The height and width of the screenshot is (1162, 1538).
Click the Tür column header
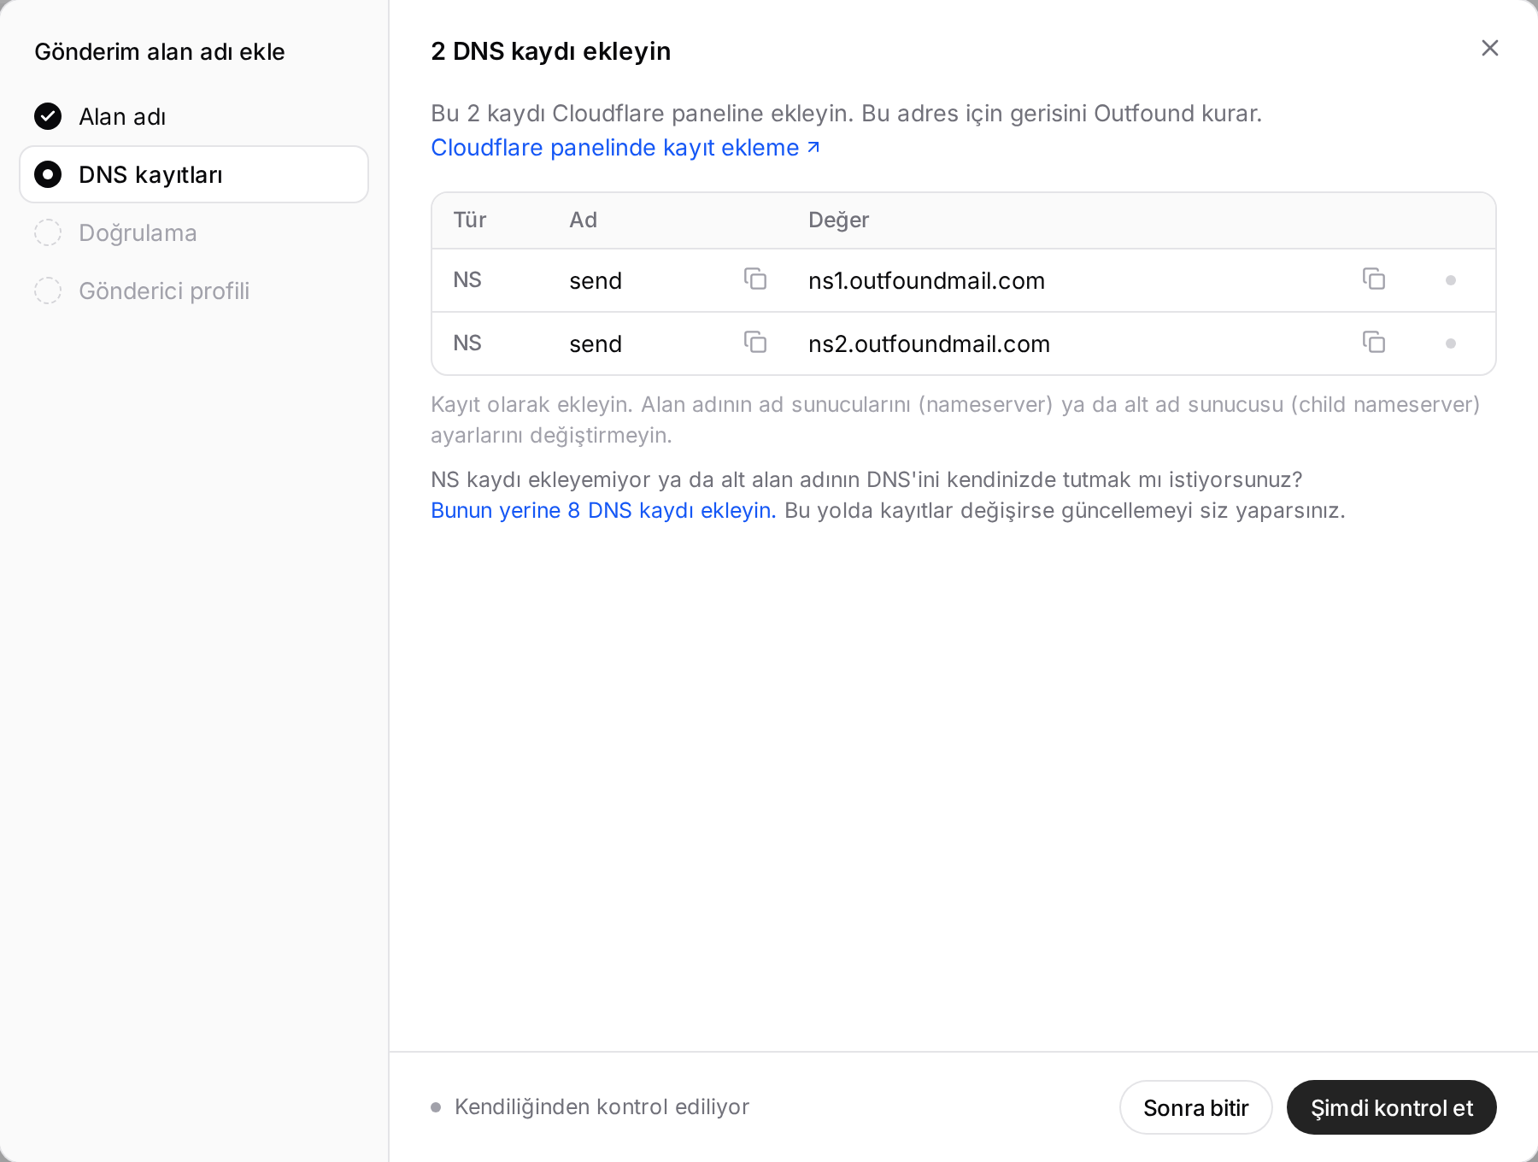coord(470,220)
